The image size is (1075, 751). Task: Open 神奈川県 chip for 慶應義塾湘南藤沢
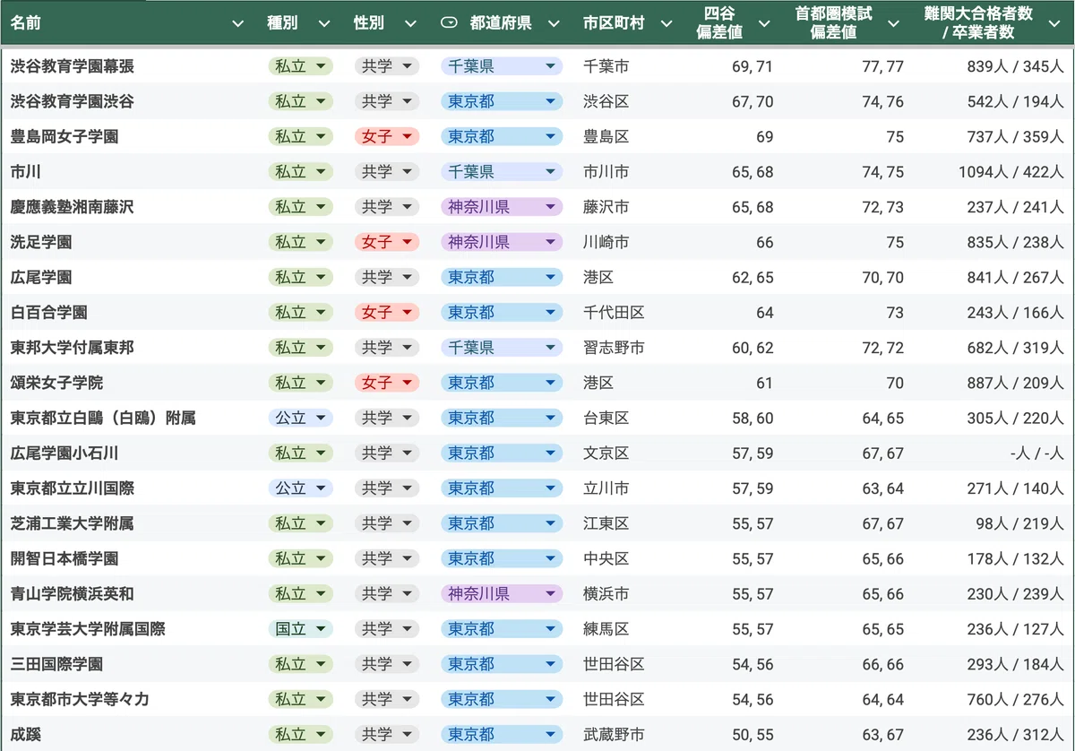pos(502,207)
